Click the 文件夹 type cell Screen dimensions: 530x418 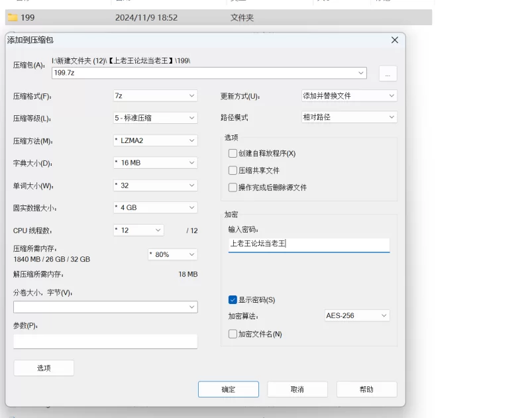[242, 18]
